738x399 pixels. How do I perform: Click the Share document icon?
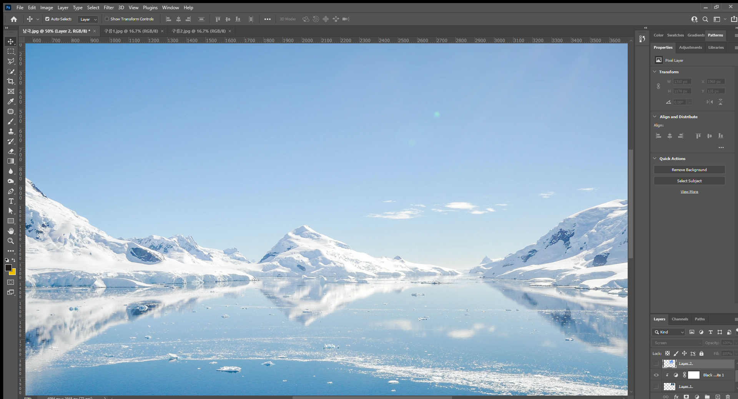point(734,19)
